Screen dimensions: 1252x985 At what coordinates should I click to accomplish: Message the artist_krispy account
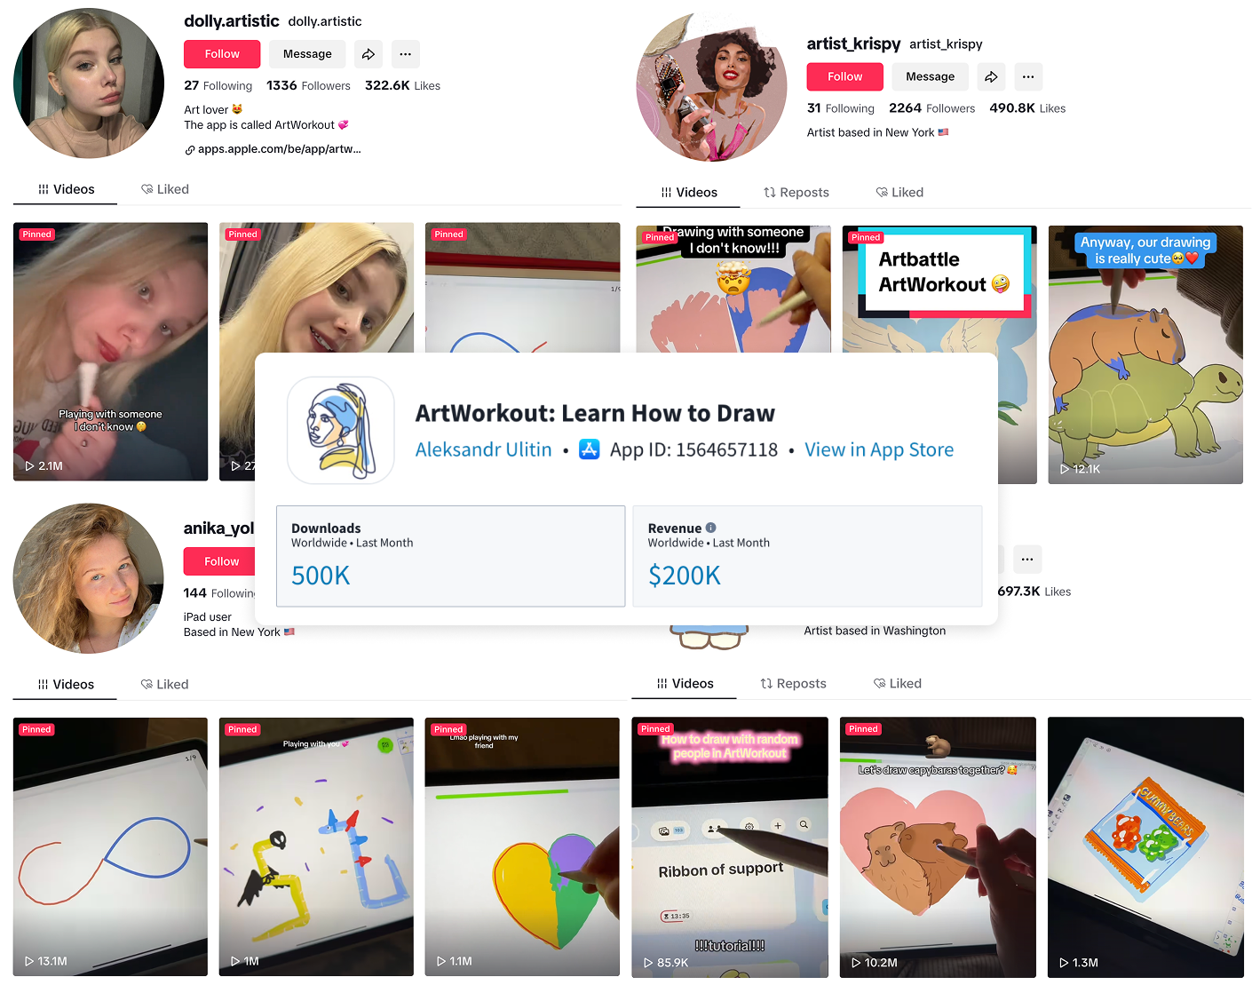click(x=930, y=77)
